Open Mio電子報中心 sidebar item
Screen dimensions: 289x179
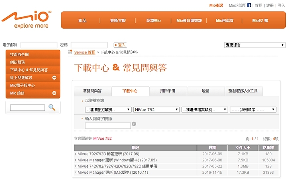pyautogui.click(x=33, y=85)
